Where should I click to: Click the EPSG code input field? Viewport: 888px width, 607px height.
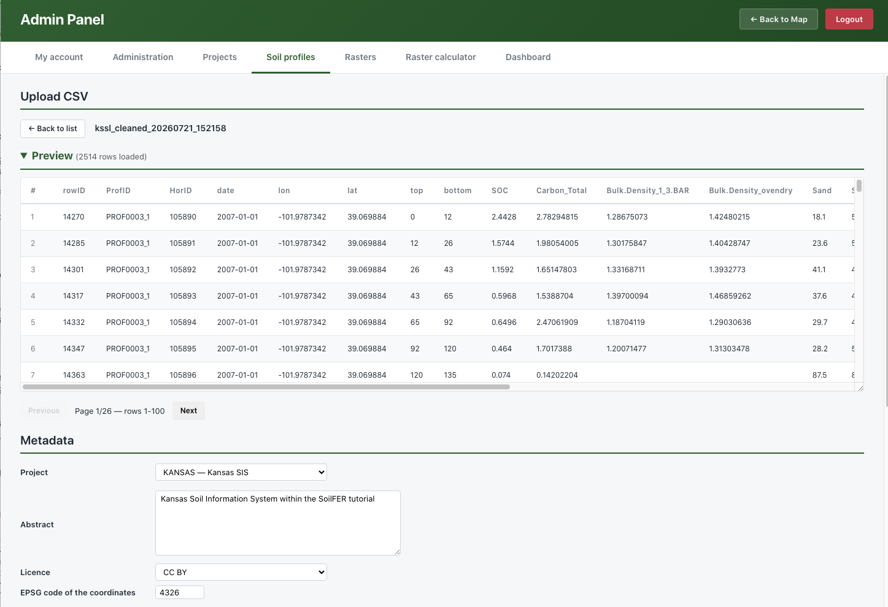(180, 592)
